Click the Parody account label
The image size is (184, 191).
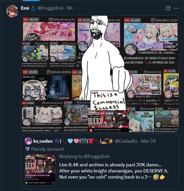(48, 149)
